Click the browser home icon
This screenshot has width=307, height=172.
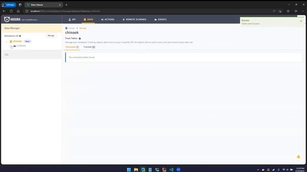[x=18, y=11]
